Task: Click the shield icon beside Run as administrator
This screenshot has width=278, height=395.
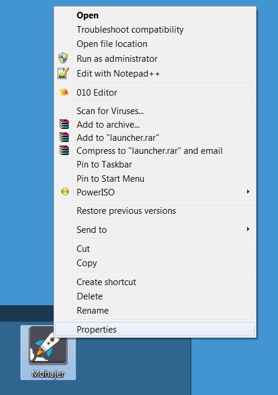Action: pos(63,58)
